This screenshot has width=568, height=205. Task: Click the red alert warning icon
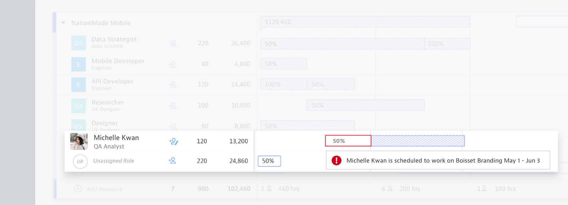[x=336, y=160]
